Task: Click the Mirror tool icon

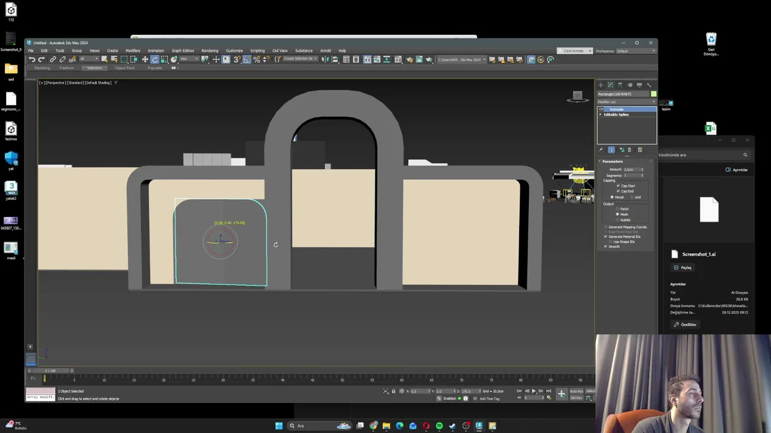Action: [x=326, y=59]
